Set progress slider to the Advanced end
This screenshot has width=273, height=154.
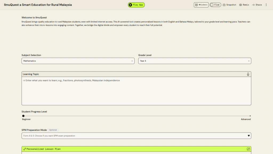pos(250,116)
